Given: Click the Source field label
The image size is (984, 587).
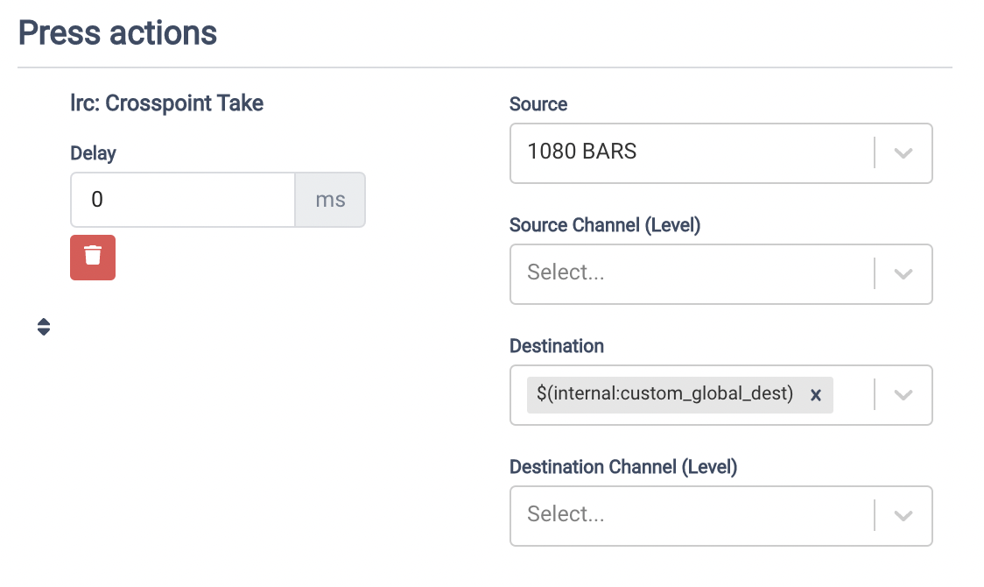Looking at the screenshot, I should pos(538,104).
